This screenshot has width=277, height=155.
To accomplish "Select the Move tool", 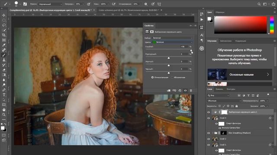I will [x=4, y=15].
